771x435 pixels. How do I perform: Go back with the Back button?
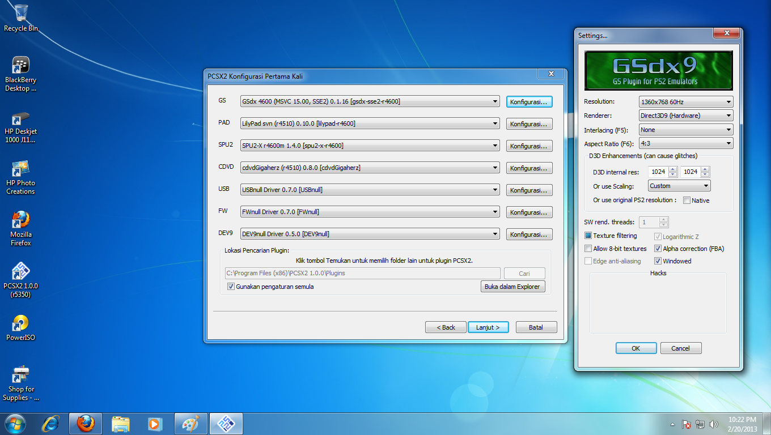(446, 327)
